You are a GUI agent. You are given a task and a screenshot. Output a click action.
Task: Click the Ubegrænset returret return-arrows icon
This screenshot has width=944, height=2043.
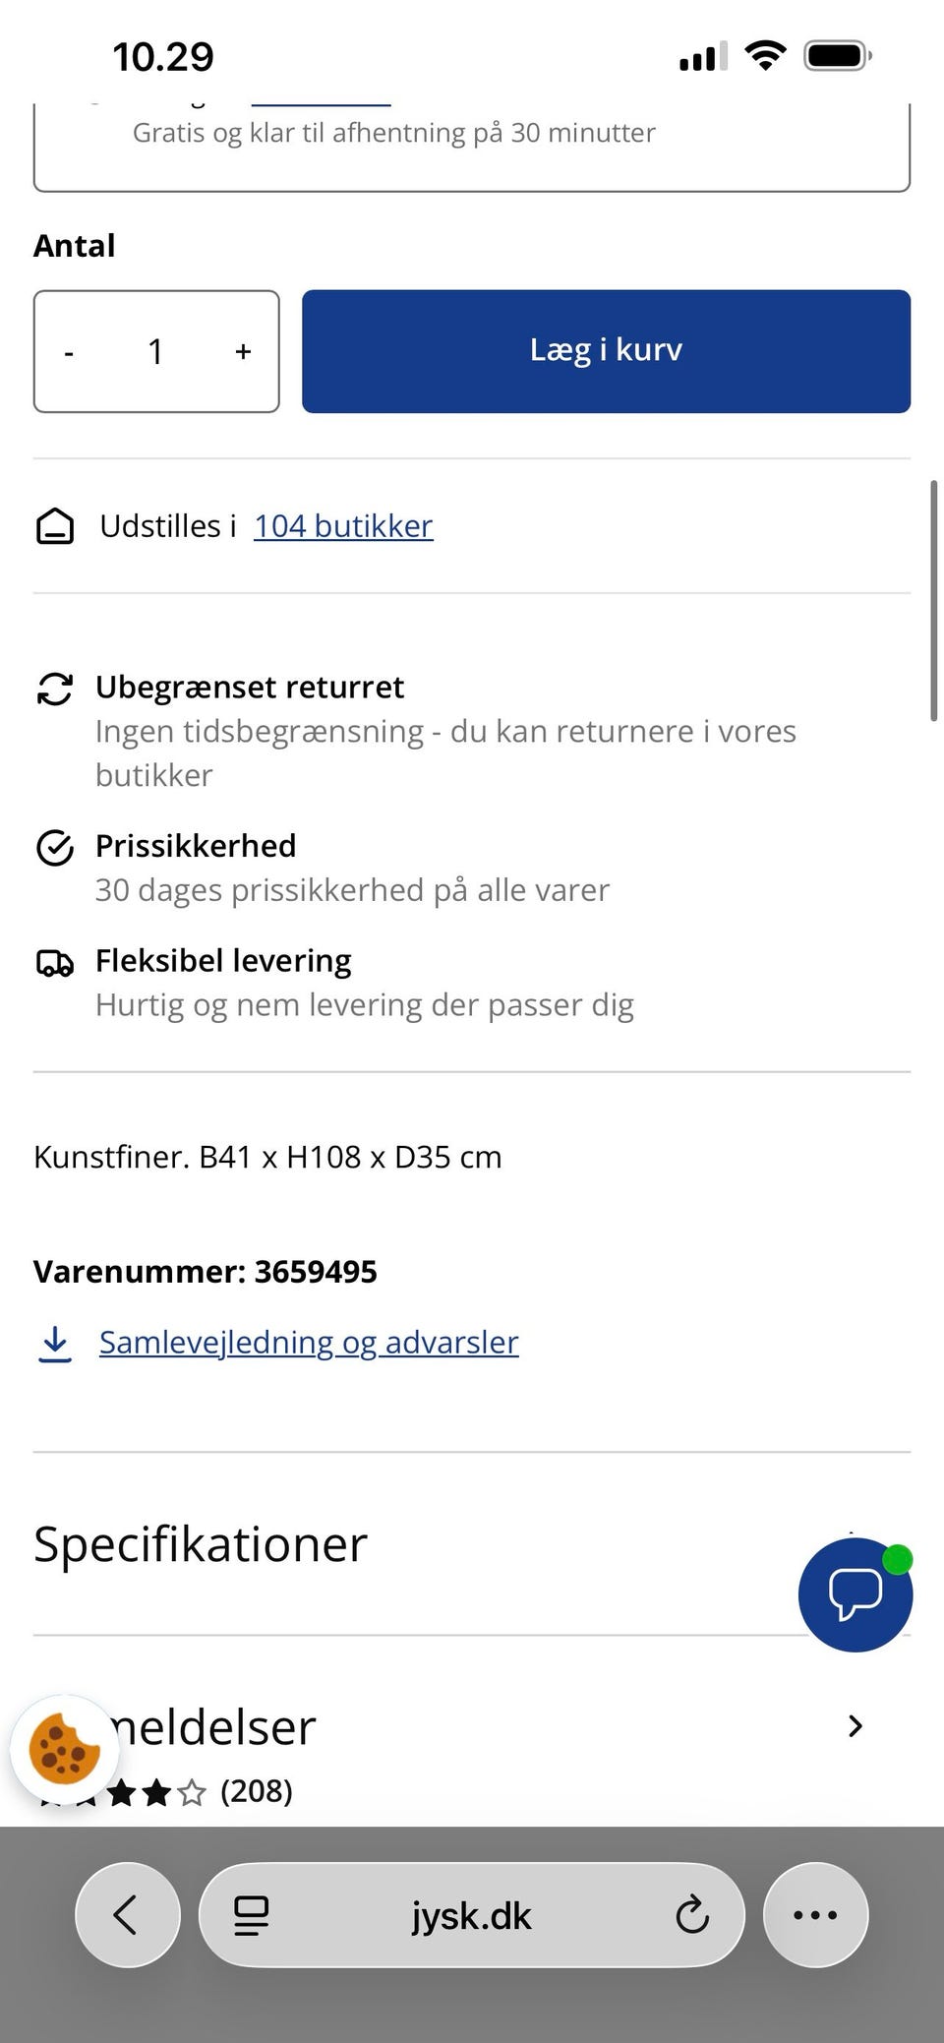coord(55,690)
